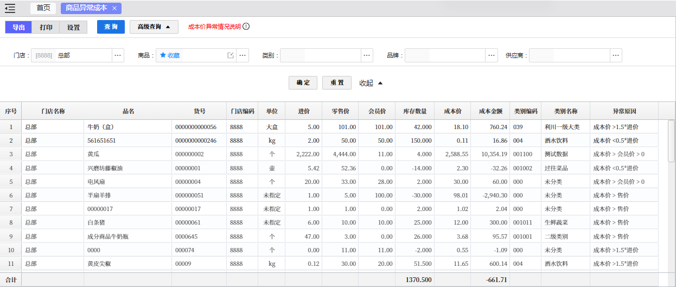This screenshot has height=287, width=676.
Task: Open the 成本价异常情况说明 info icon
Action: (x=246, y=27)
